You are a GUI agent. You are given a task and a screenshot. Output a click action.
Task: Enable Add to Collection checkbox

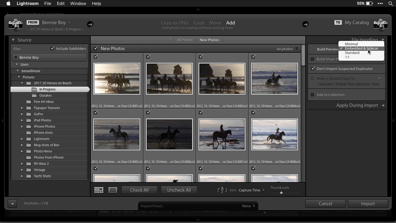pyautogui.click(x=312, y=95)
